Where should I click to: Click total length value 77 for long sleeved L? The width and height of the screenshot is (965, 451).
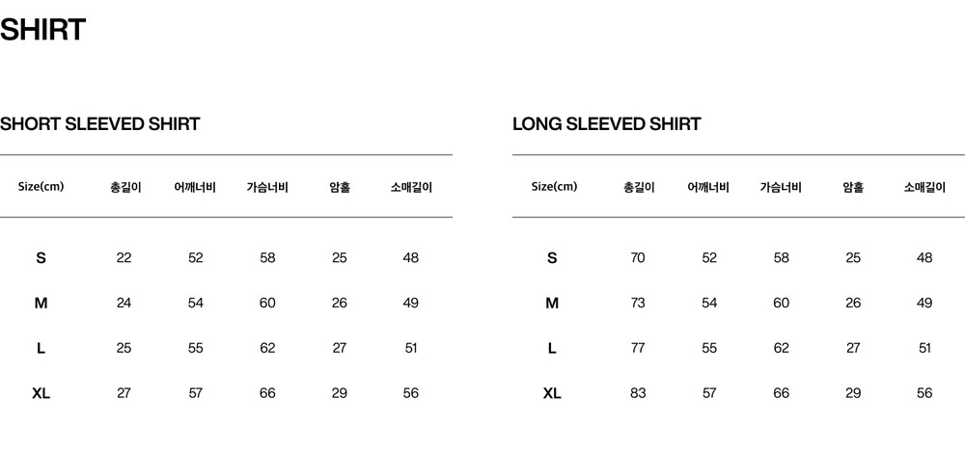click(637, 348)
